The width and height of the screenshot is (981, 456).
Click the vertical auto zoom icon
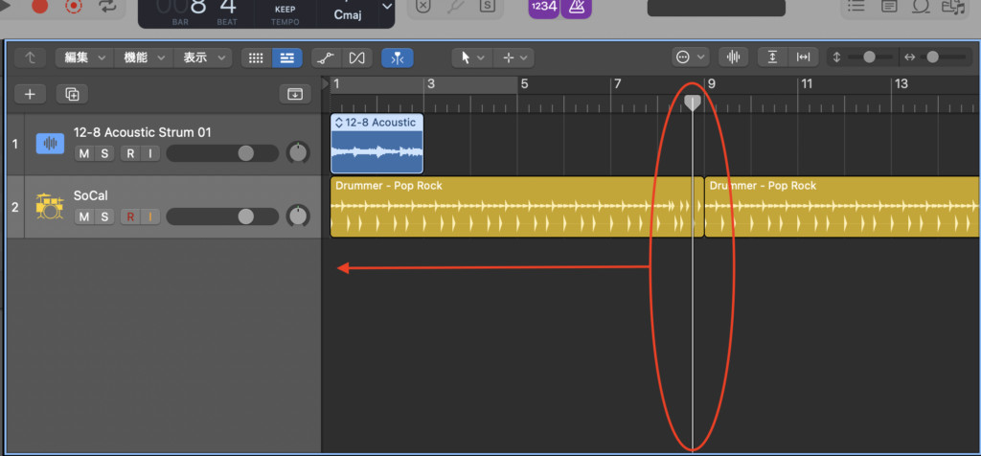pyautogui.click(x=772, y=57)
